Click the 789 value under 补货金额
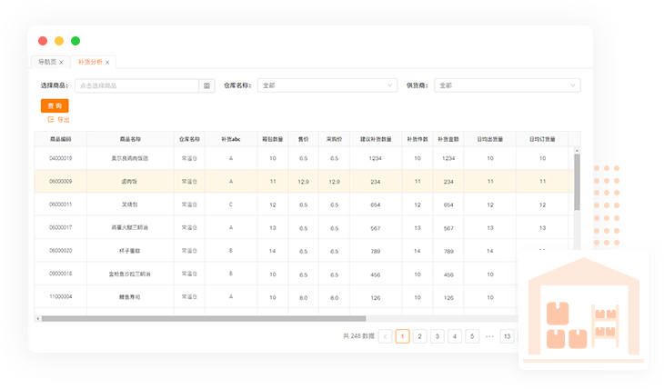The width and height of the screenshot is (664, 389). (448, 252)
